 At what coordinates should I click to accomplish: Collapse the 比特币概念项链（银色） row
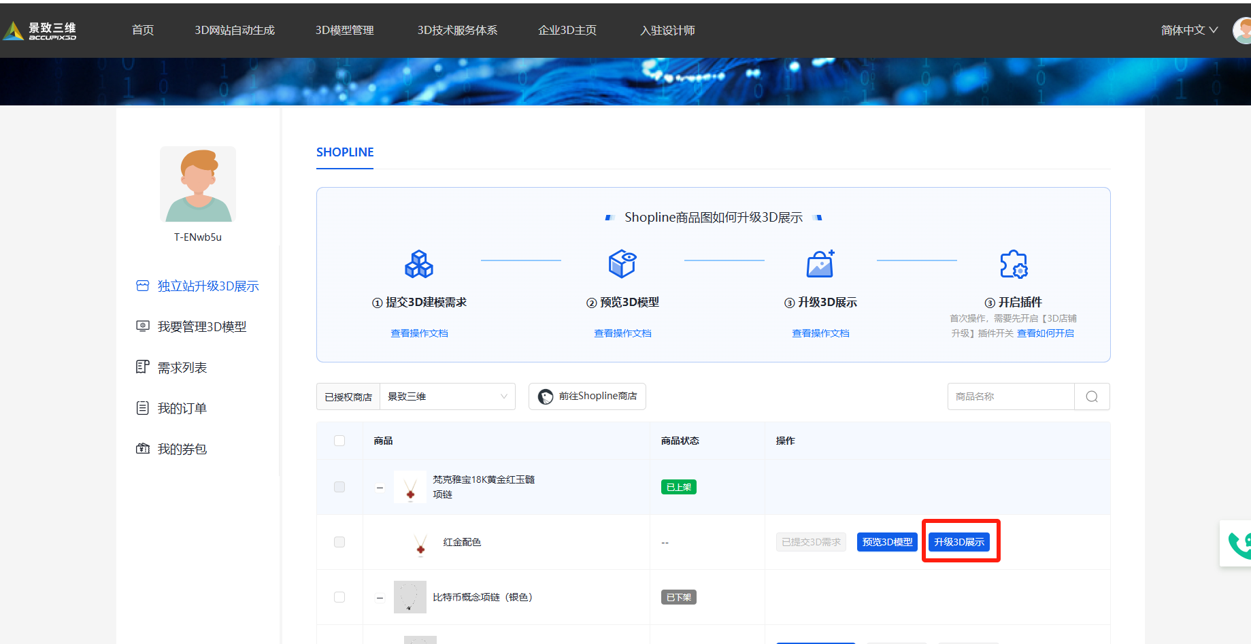380,598
